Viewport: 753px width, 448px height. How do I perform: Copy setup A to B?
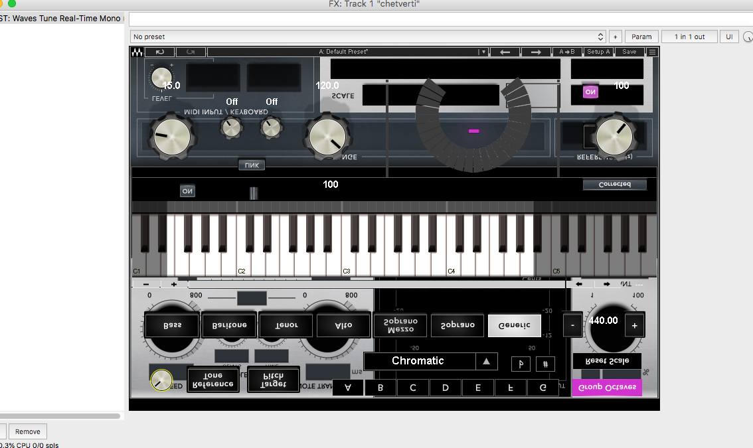566,52
